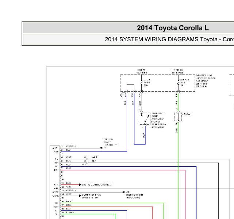This screenshot has height=219, width=234.
Task: Click the 'STOP LIGHT SWITCH ASSEMBLY' label
Action: pyautogui.click(x=158, y=116)
